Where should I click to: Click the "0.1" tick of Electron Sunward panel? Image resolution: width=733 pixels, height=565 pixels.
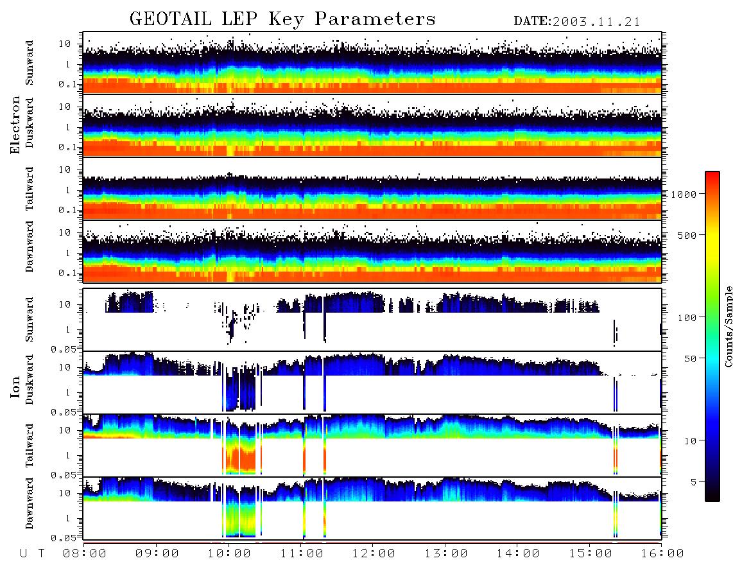click(67, 84)
